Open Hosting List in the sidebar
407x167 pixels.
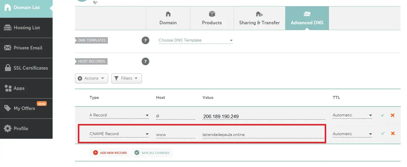pyautogui.click(x=26, y=28)
